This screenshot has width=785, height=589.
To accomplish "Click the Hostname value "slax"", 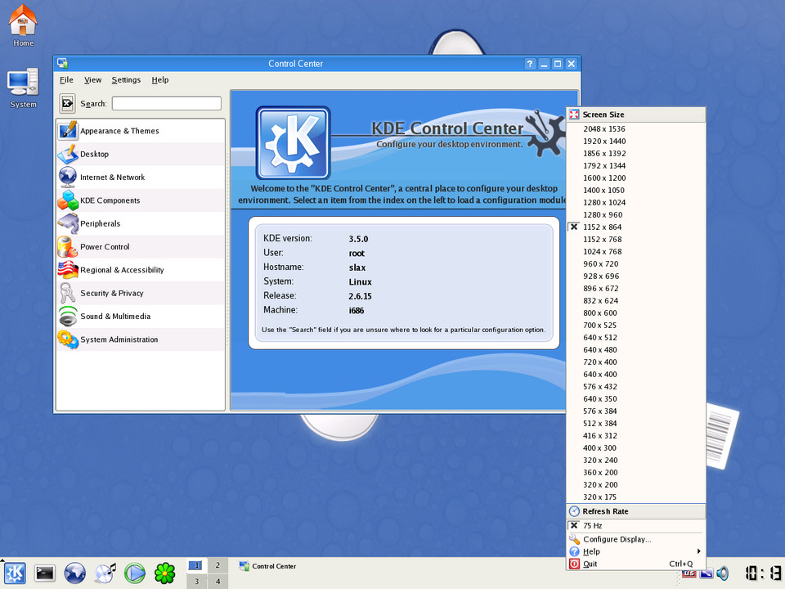I will pyautogui.click(x=357, y=268).
